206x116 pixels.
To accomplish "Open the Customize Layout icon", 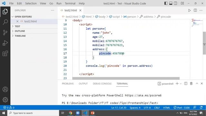I will [x=182, y=3].
